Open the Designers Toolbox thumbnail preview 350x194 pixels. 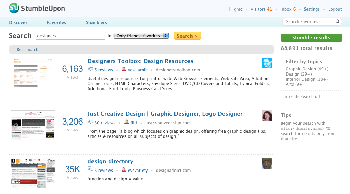pyautogui.click(x=33, y=72)
